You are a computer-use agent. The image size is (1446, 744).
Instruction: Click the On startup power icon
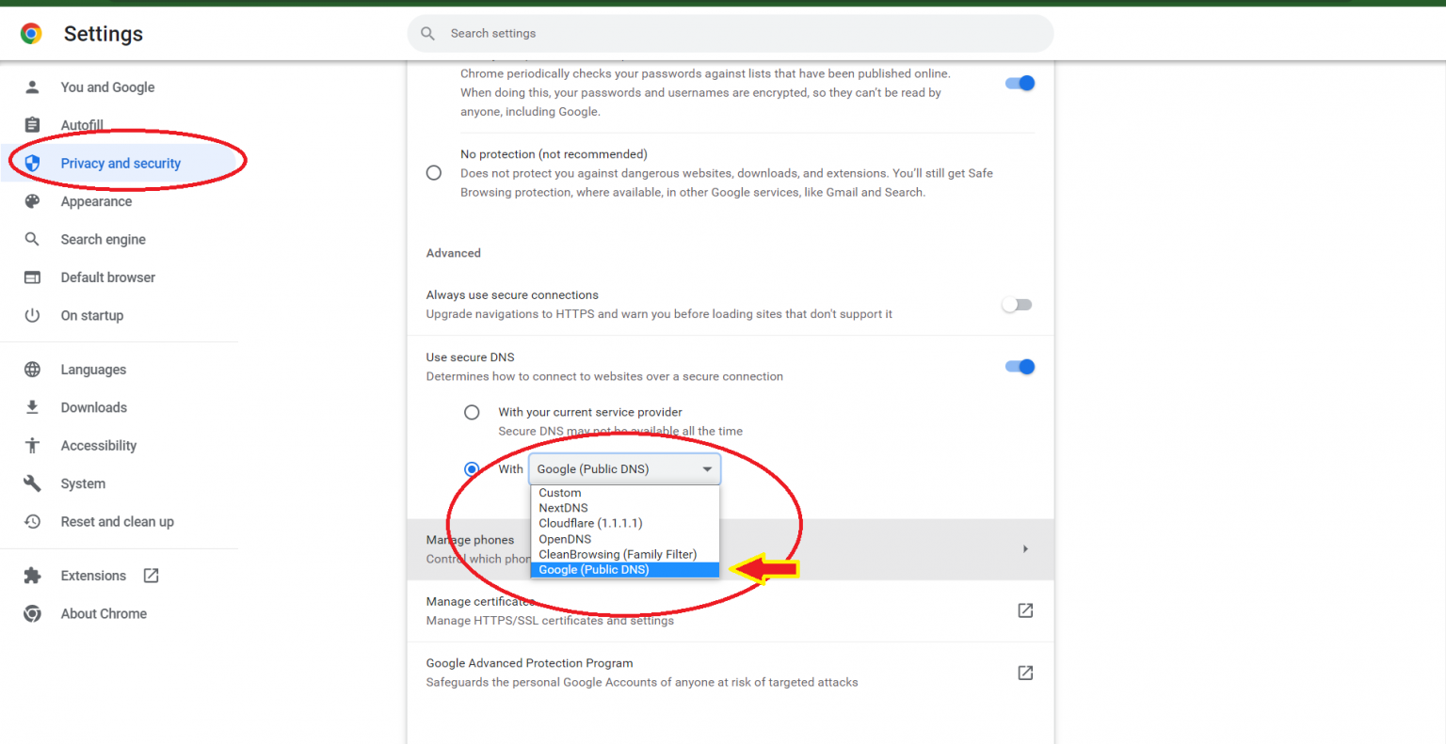coord(32,315)
